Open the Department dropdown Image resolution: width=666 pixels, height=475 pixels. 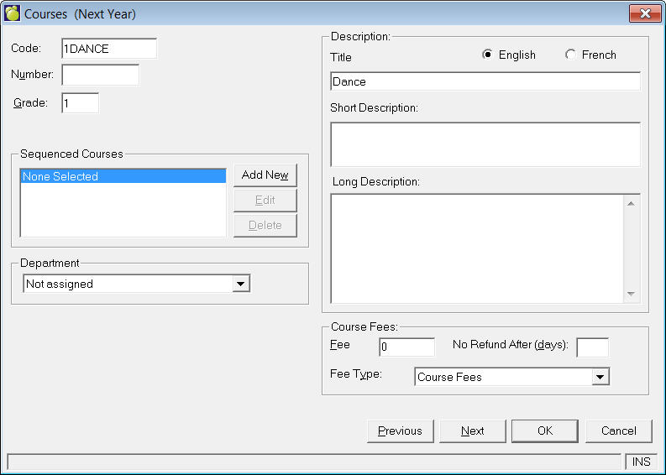click(241, 284)
